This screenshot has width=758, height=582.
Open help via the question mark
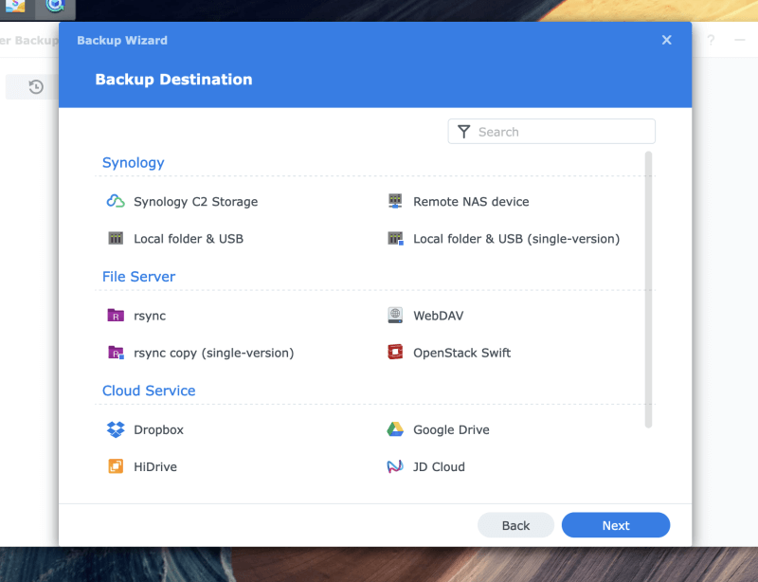(711, 40)
